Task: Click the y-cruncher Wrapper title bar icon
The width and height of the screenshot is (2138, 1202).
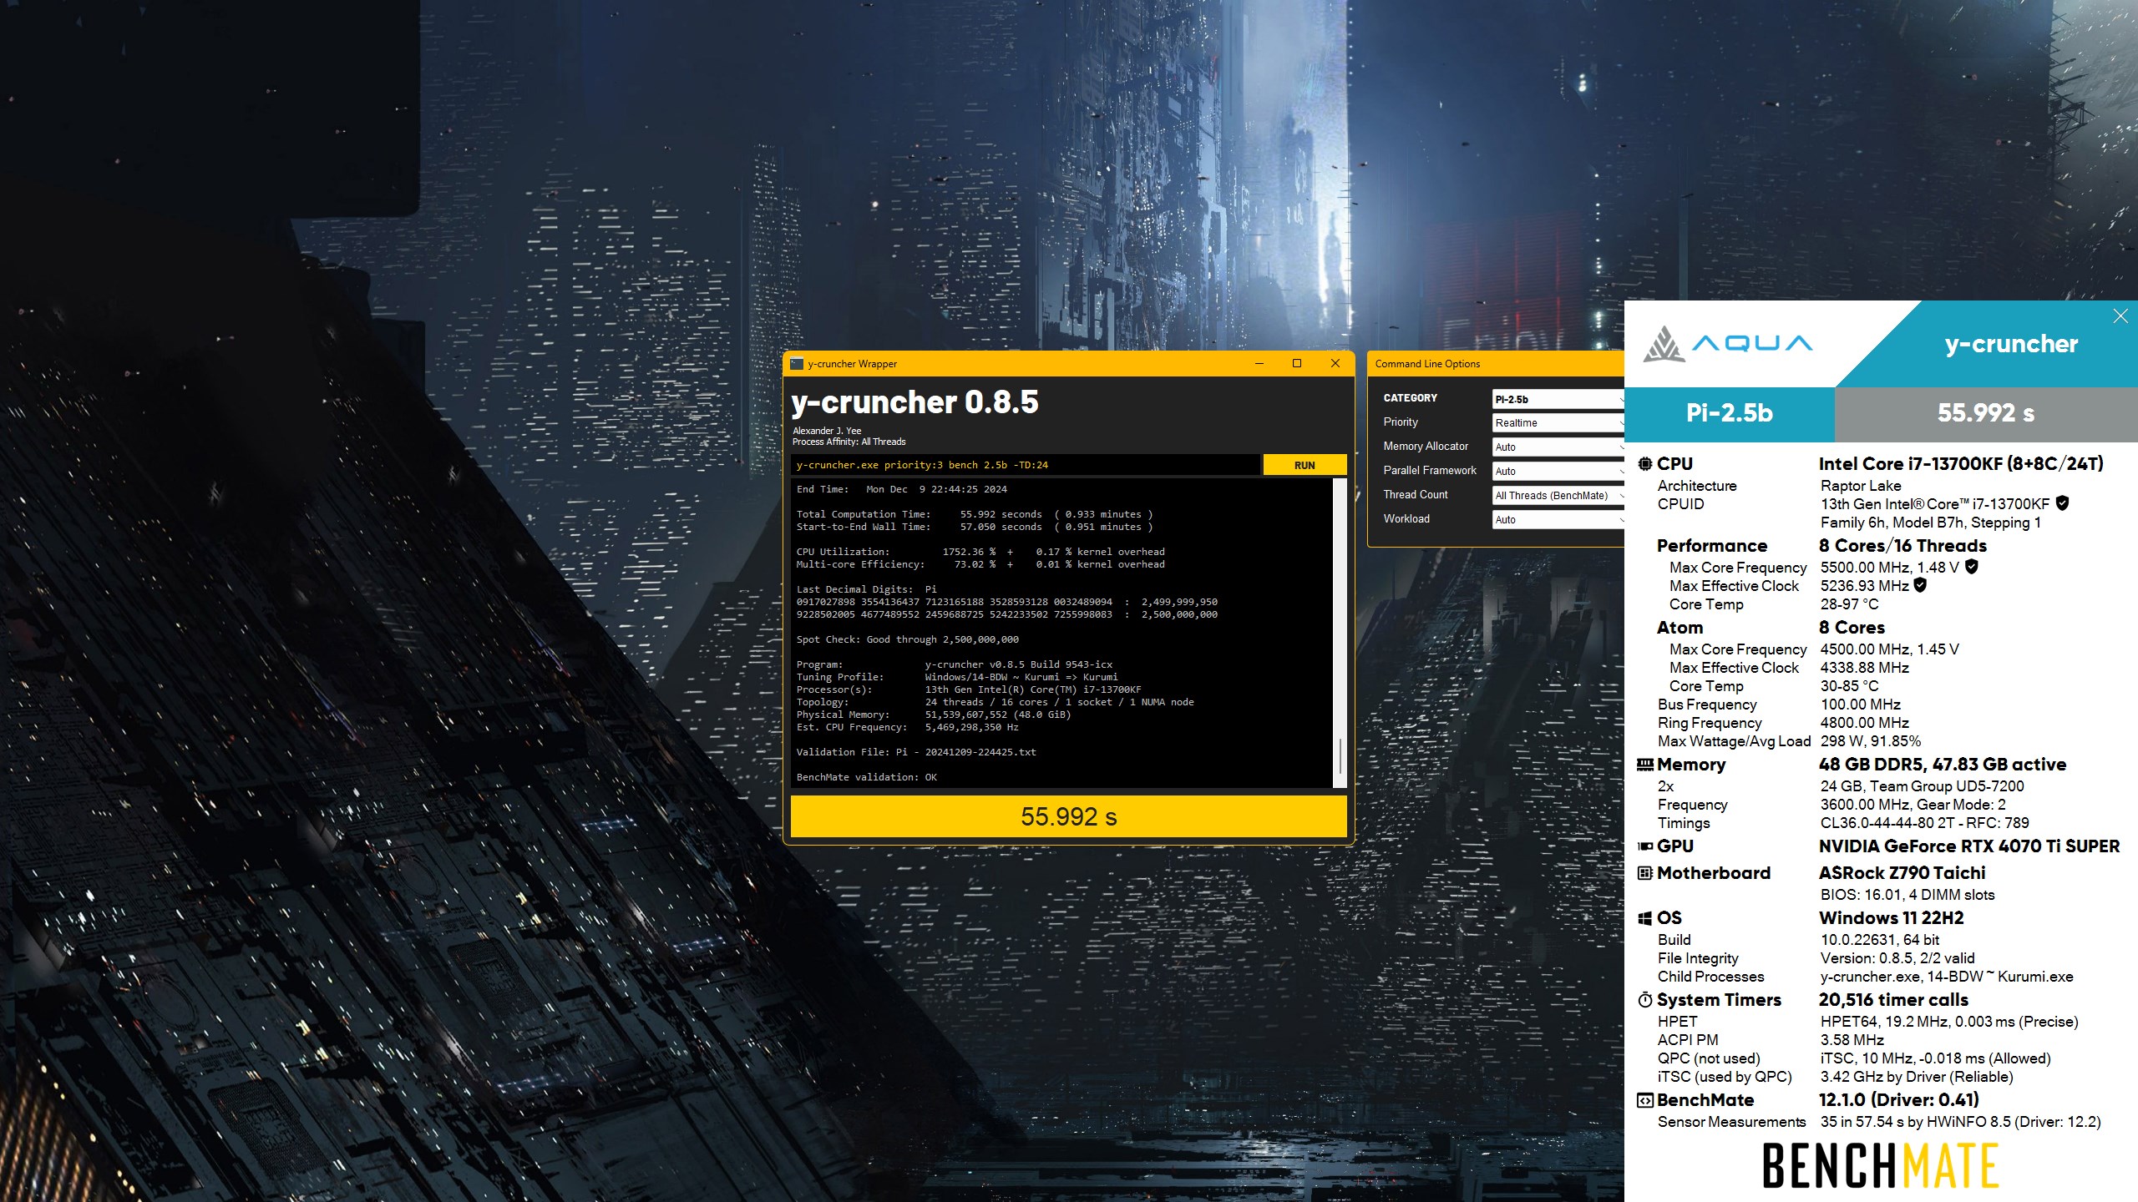Action: tap(797, 364)
